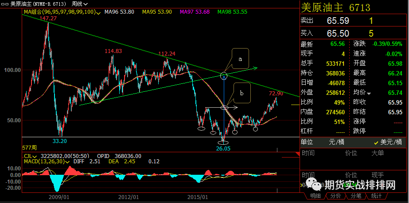Click the 速涨 value -0.02%
This screenshot has width=409, height=203.
tap(393, 54)
